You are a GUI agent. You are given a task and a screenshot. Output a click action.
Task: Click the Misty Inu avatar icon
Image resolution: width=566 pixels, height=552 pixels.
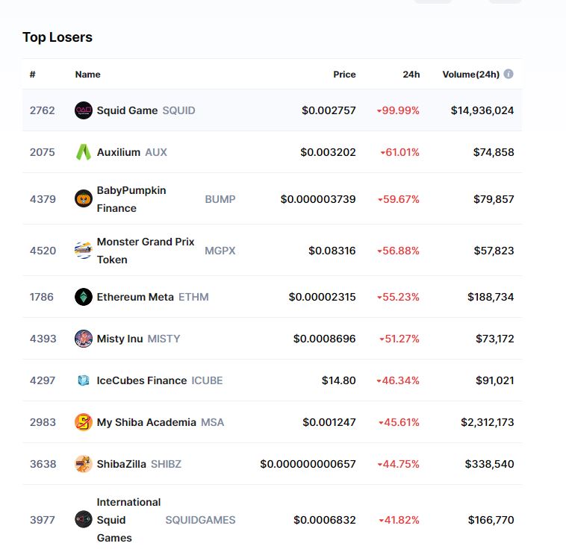[x=84, y=339]
